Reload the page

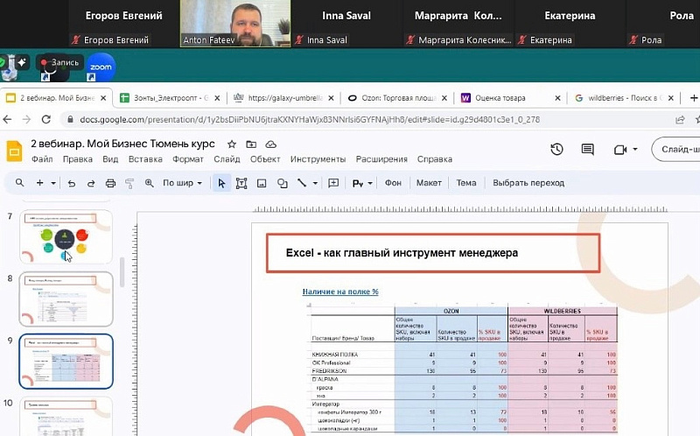click(x=46, y=119)
